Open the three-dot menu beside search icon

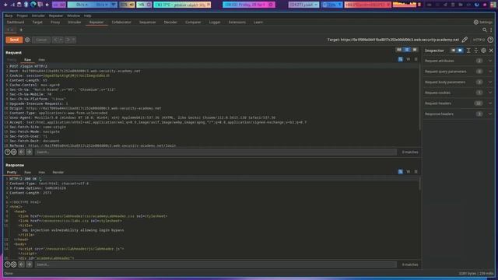pos(491,30)
